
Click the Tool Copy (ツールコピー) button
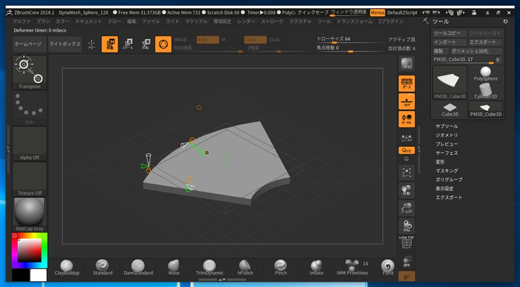[450, 33]
